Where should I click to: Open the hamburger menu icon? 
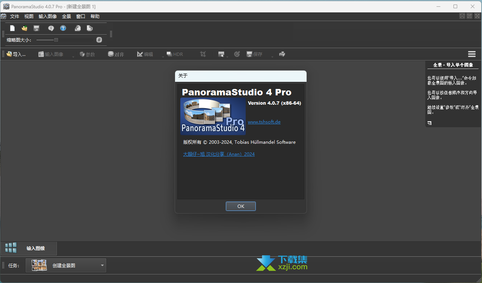tap(472, 54)
